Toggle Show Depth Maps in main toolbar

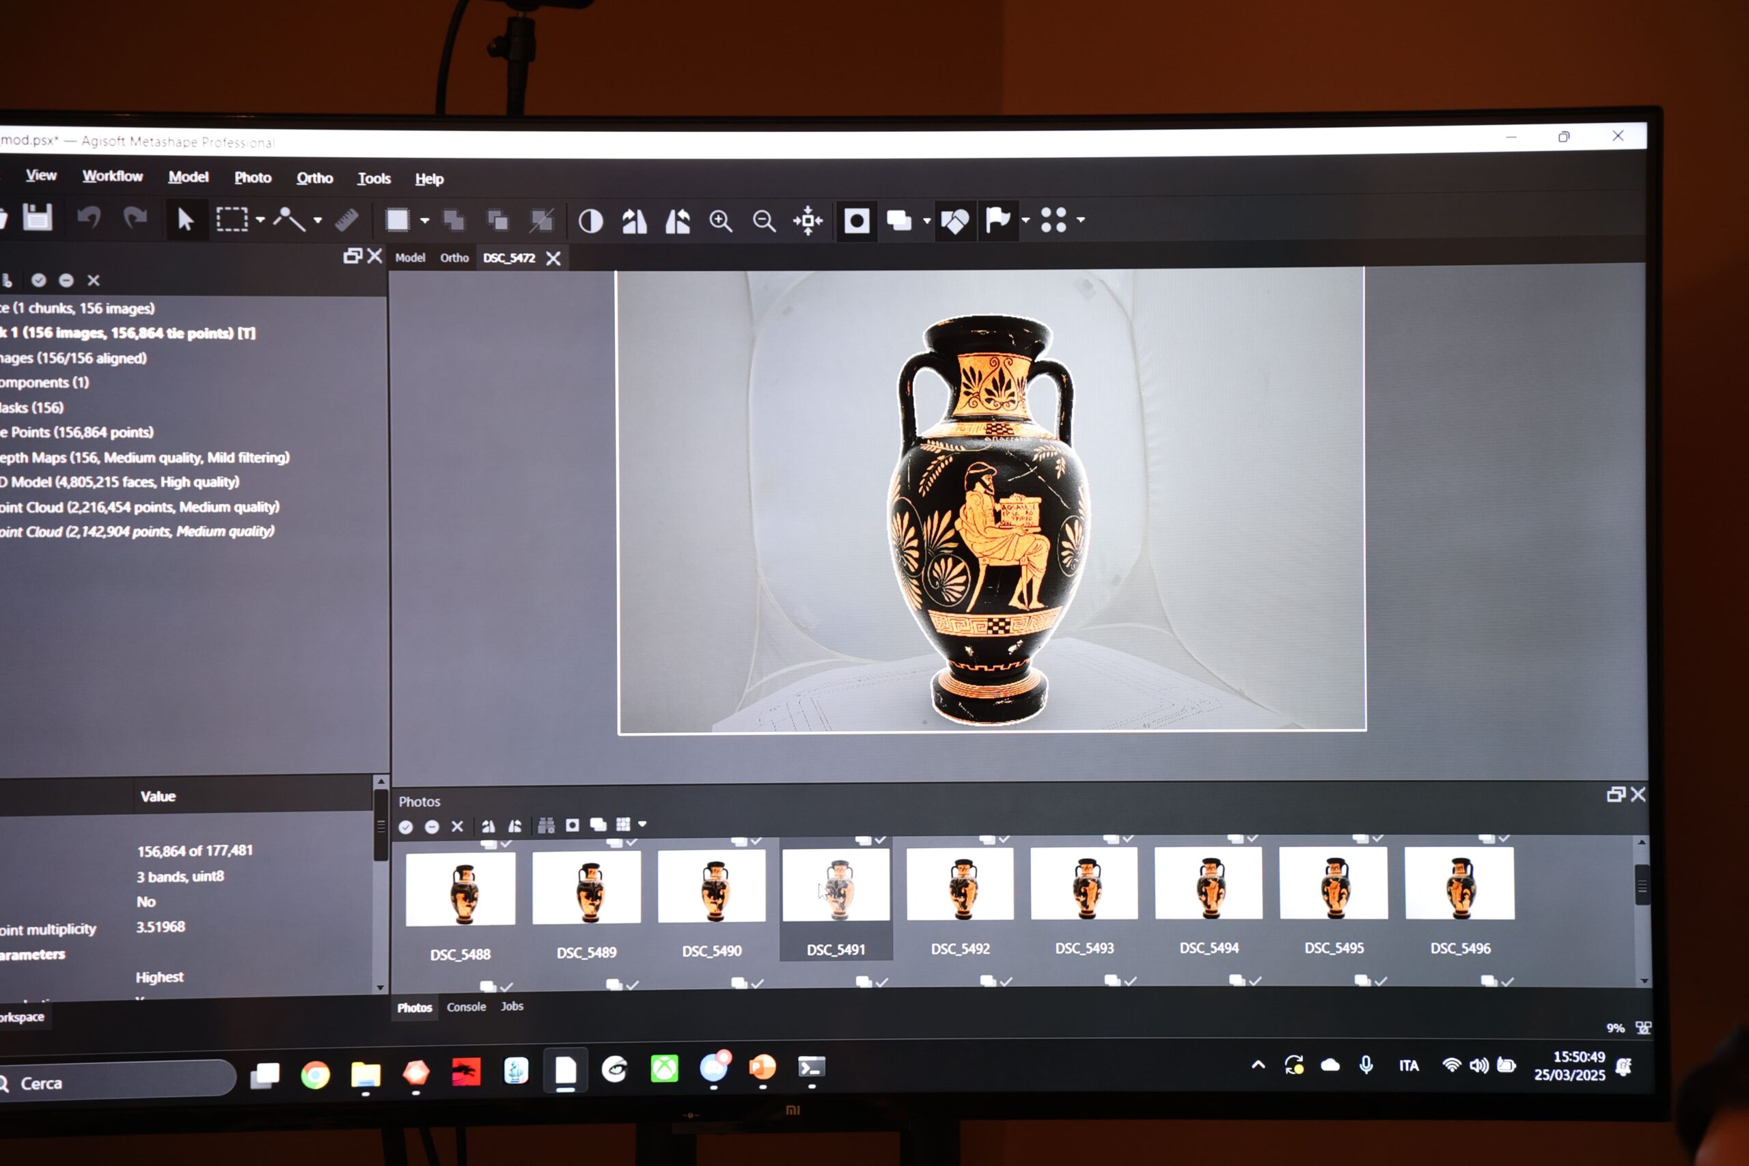tap(899, 220)
